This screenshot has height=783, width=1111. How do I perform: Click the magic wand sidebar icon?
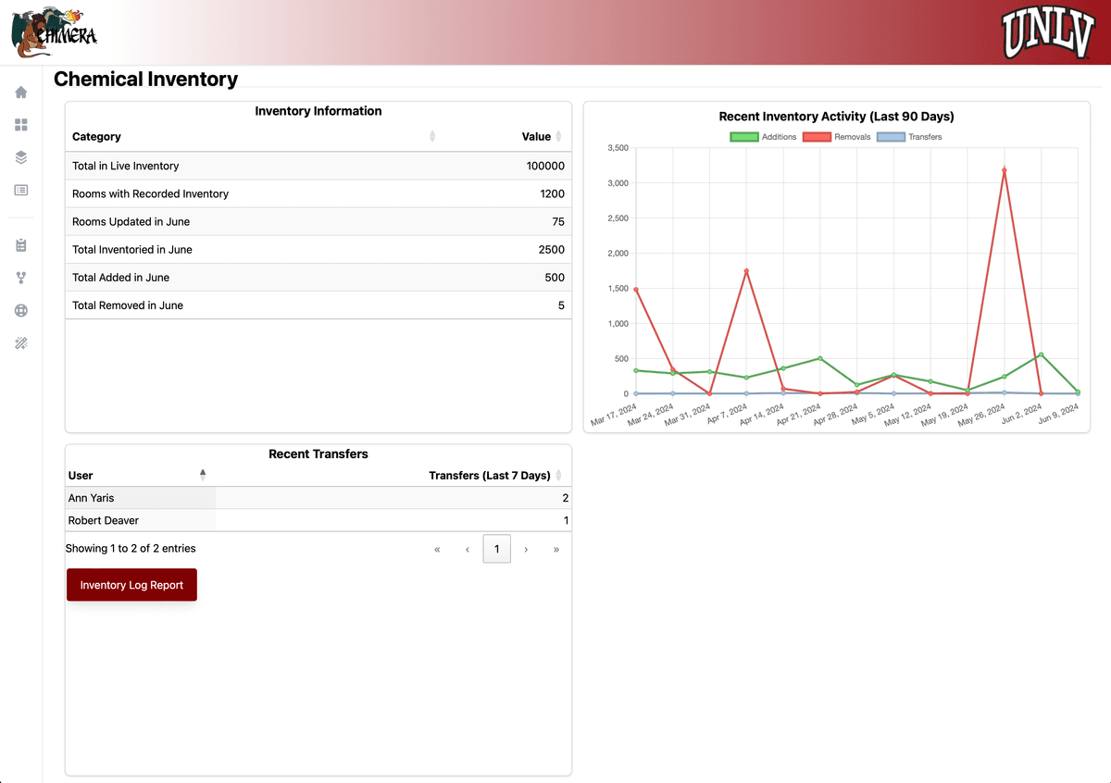coord(21,343)
